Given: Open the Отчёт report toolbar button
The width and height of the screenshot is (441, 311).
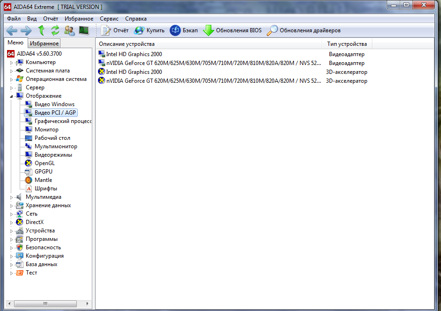Looking at the screenshot, I should click(115, 30).
